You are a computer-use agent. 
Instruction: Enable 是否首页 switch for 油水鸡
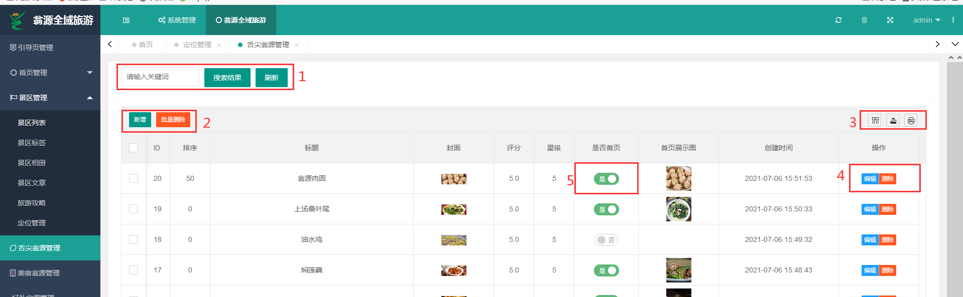point(606,240)
